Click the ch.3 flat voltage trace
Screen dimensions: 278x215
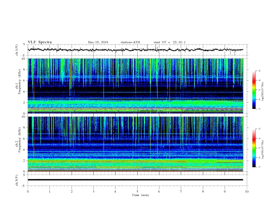pyautogui.click(x=135, y=180)
